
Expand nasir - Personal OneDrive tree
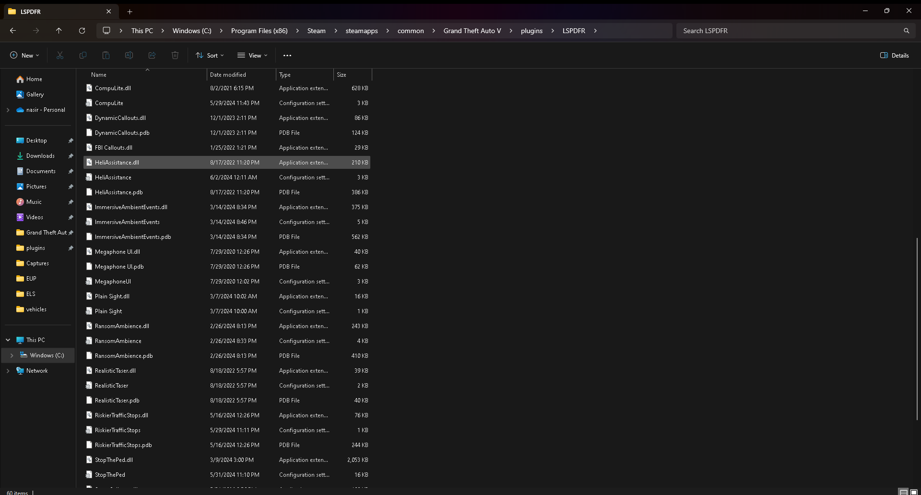(x=8, y=110)
